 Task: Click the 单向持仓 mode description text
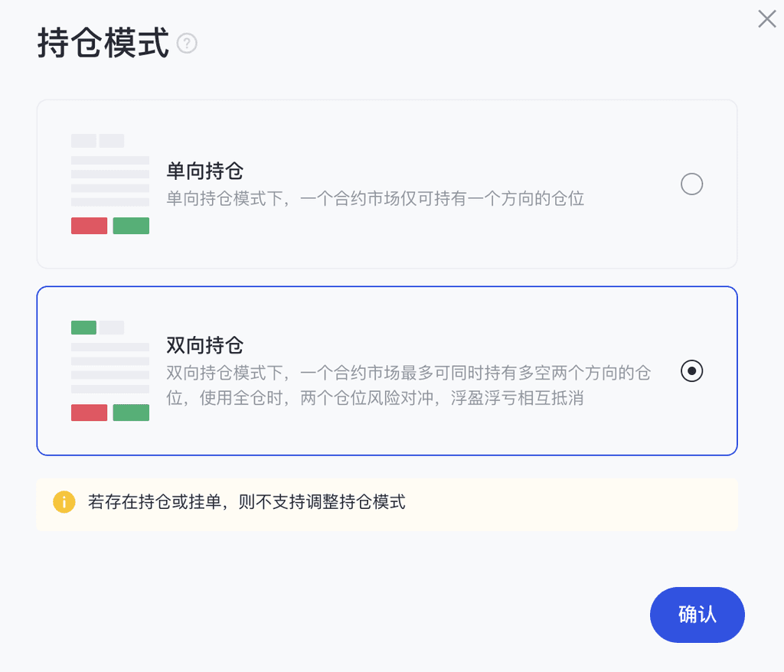click(375, 199)
